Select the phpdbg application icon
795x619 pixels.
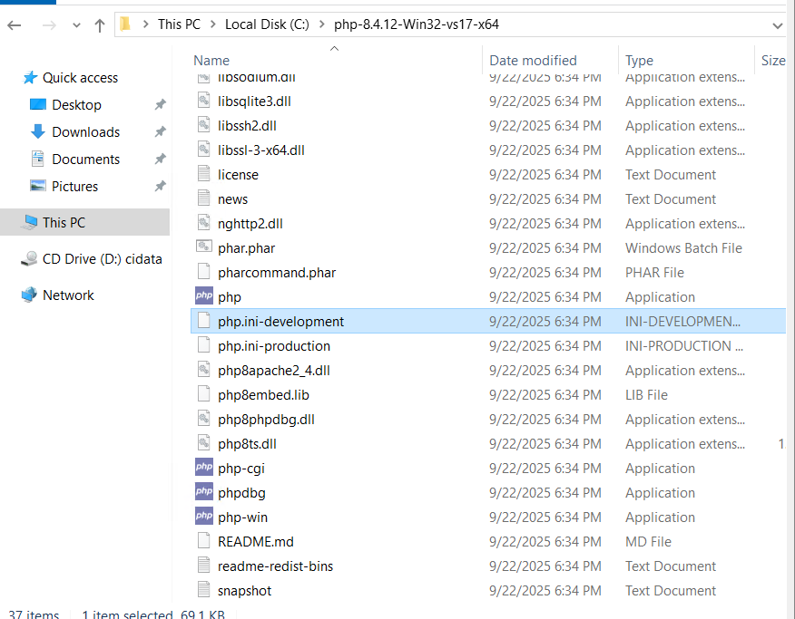[204, 491]
